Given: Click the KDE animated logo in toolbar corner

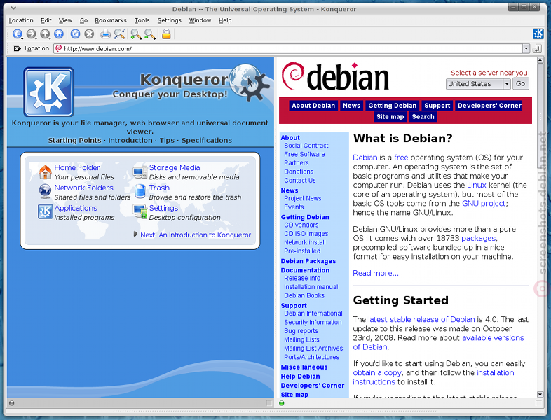Looking at the screenshot, I should pos(538,34).
